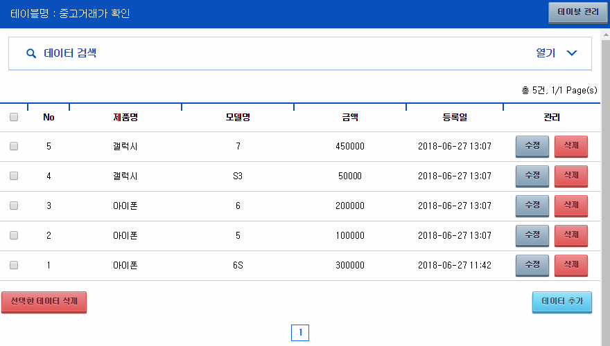Click the 450000 amount cell
The height and width of the screenshot is (346, 610).
click(x=350, y=147)
